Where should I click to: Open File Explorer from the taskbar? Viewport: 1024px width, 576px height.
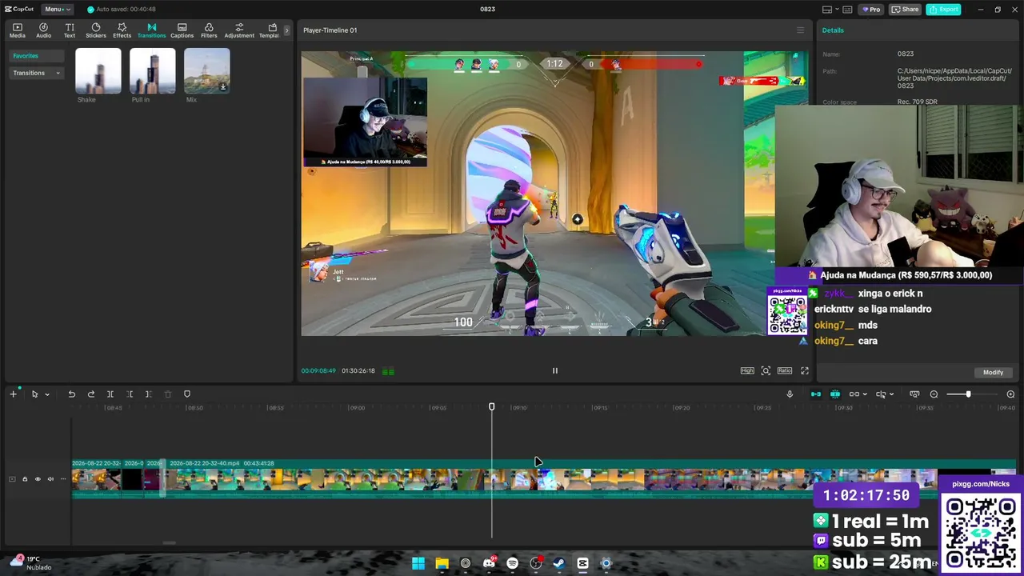click(442, 563)
